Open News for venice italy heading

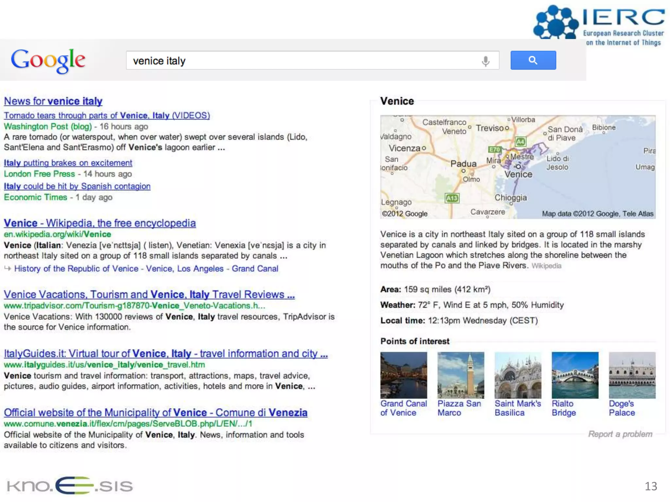click(53, 101)
